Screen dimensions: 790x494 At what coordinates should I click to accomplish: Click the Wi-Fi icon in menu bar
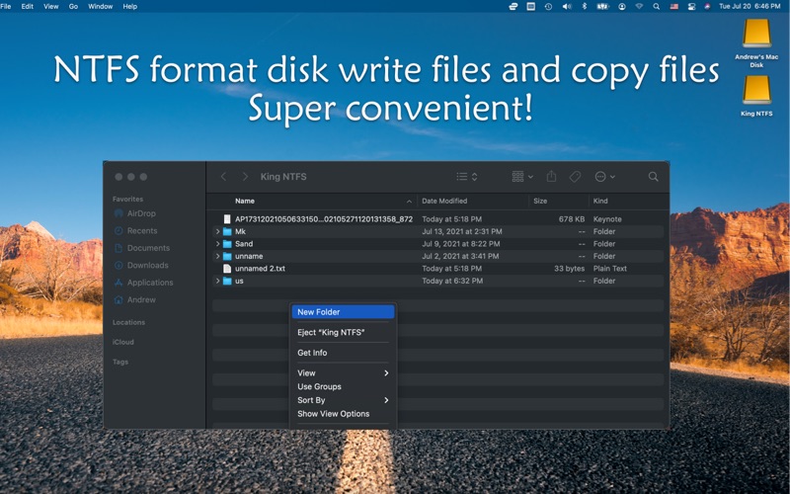639,7
